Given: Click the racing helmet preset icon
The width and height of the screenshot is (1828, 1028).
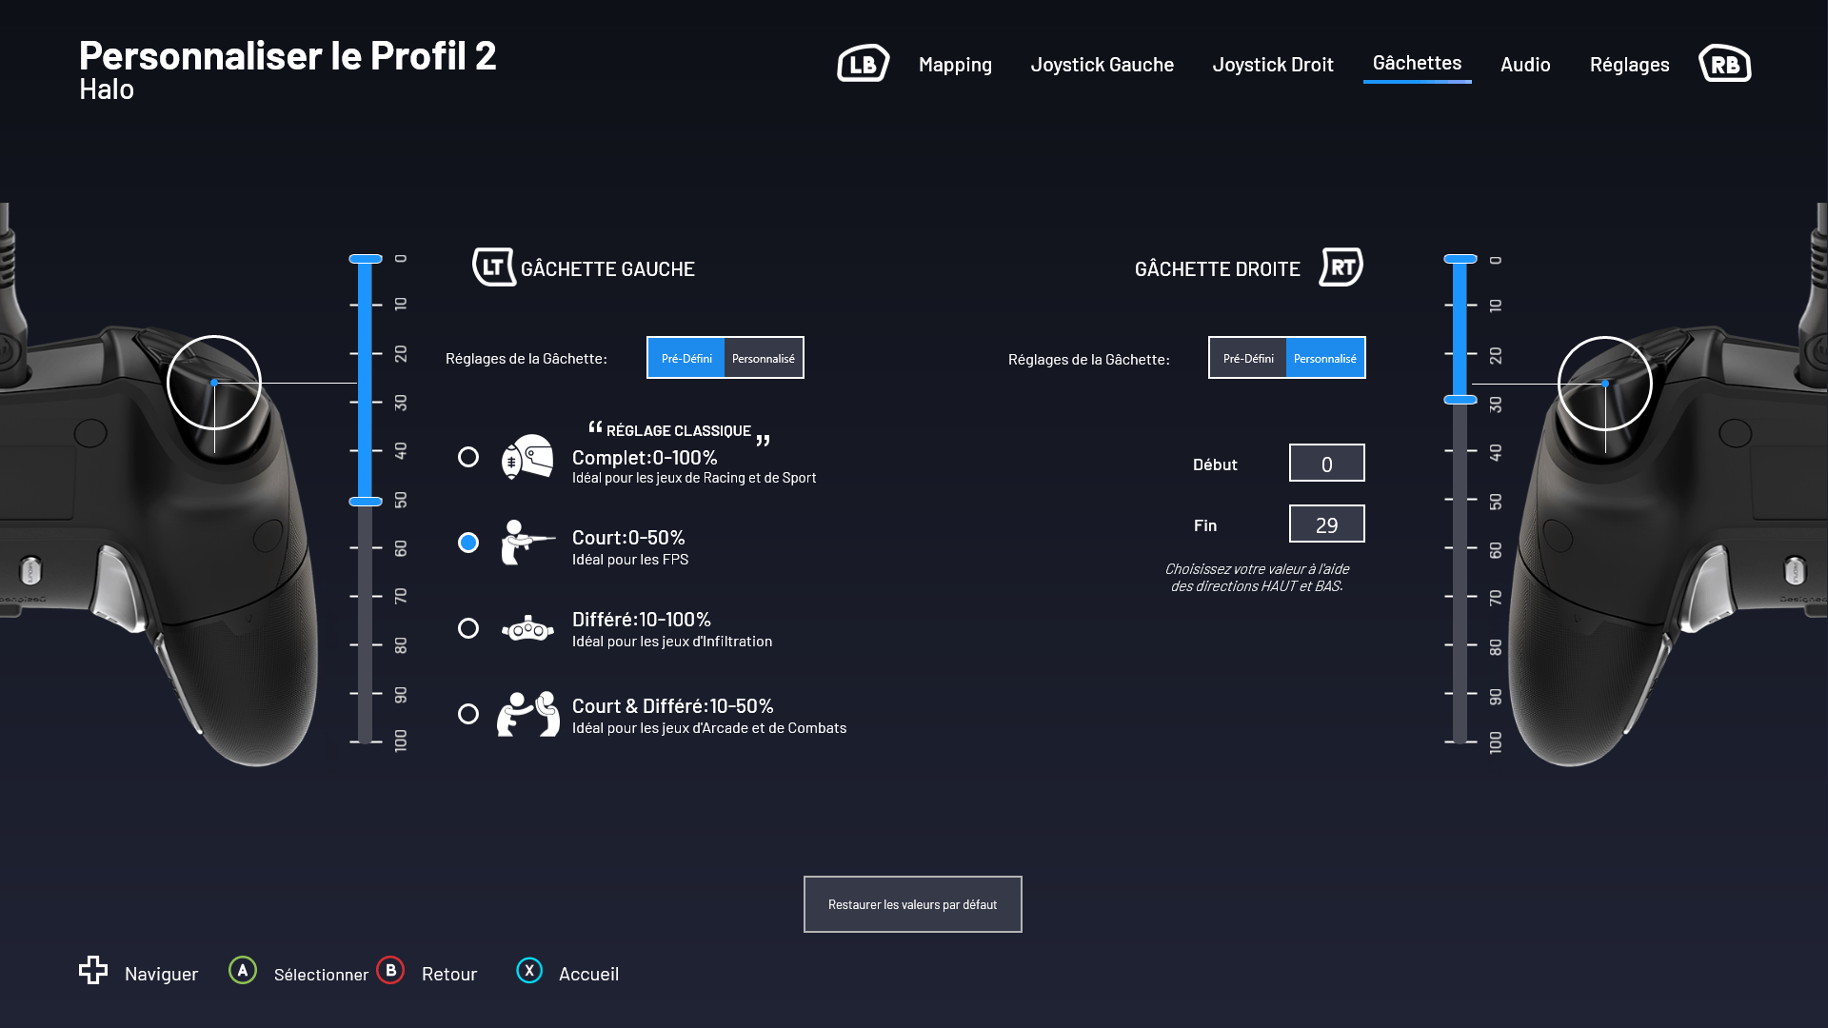Looking at the screenshot, I should 527,457.
